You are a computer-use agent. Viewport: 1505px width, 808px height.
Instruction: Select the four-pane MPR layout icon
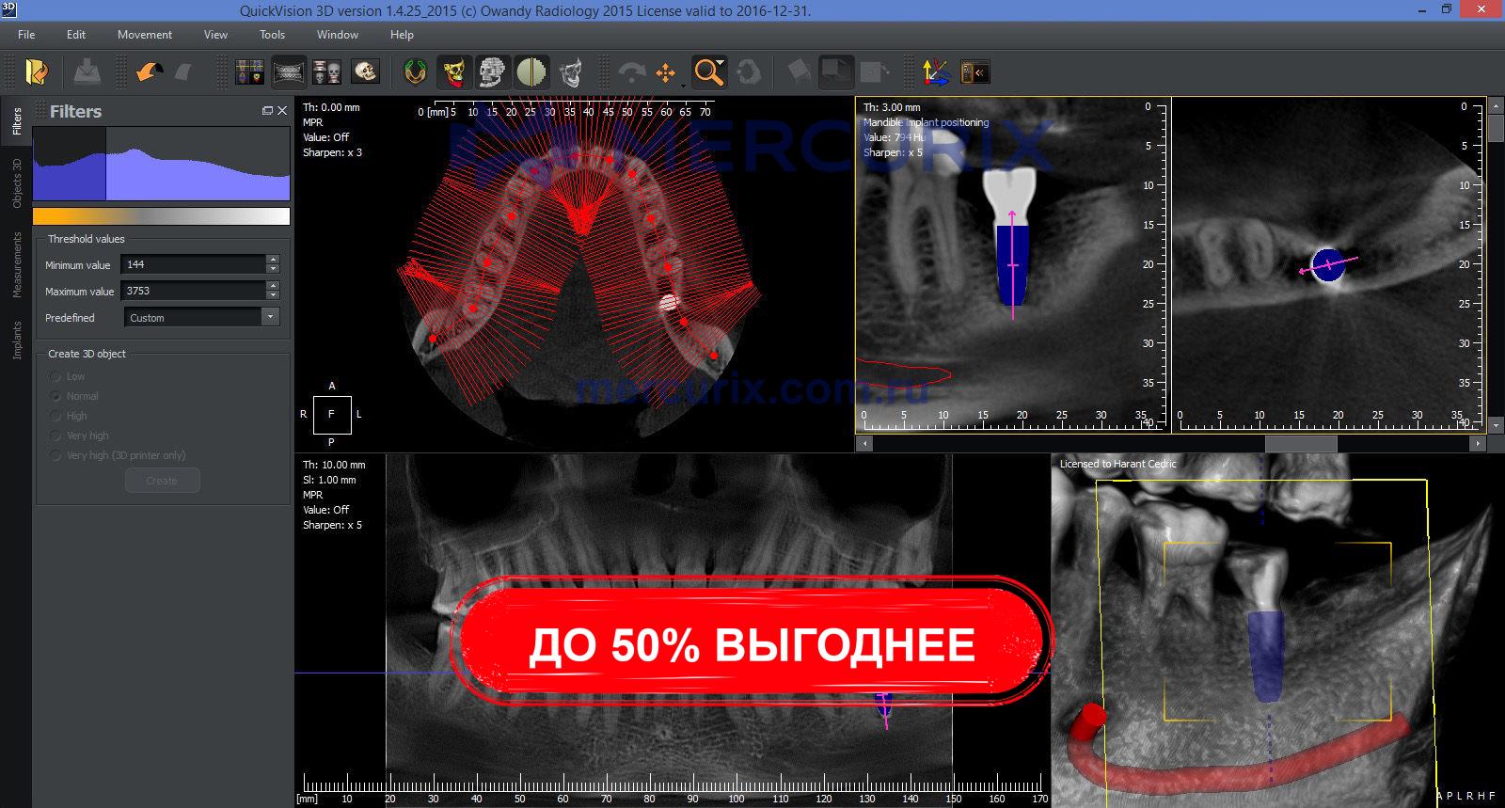249,71
